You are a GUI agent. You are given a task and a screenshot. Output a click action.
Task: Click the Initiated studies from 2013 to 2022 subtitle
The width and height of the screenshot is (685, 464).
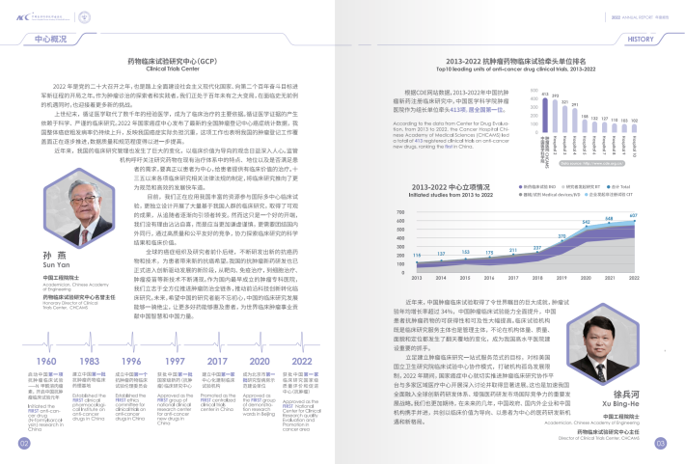[451, 195]
